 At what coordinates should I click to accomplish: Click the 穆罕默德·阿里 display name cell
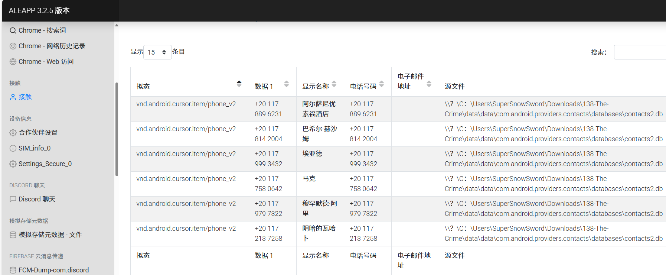(x=320, y=208)
